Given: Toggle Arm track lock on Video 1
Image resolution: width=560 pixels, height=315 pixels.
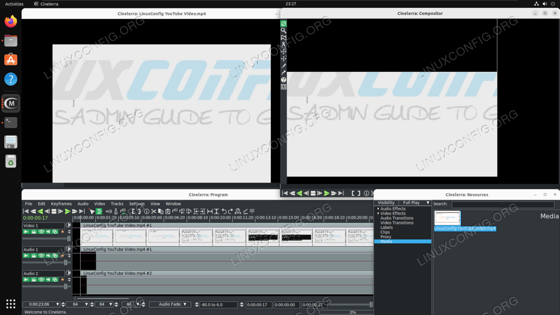Looking at the screenshot, I should click(34, 231).
